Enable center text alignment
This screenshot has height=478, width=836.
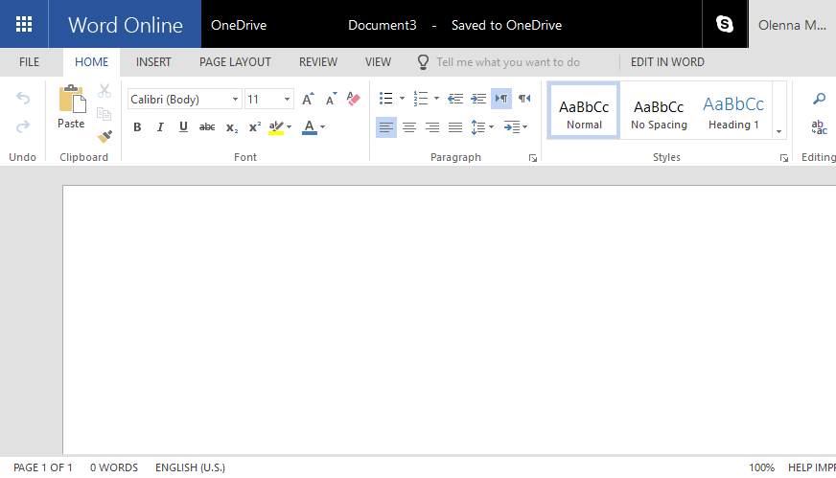[x=409, y=127]
